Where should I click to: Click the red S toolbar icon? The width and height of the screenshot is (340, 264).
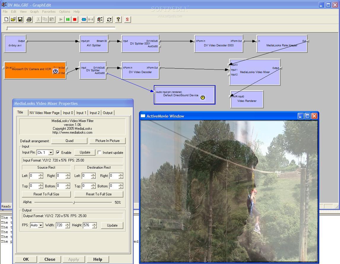(x=127, y=19)
